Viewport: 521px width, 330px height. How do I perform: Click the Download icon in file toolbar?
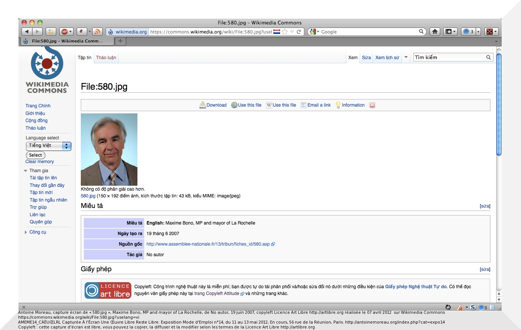click(203, 105)
